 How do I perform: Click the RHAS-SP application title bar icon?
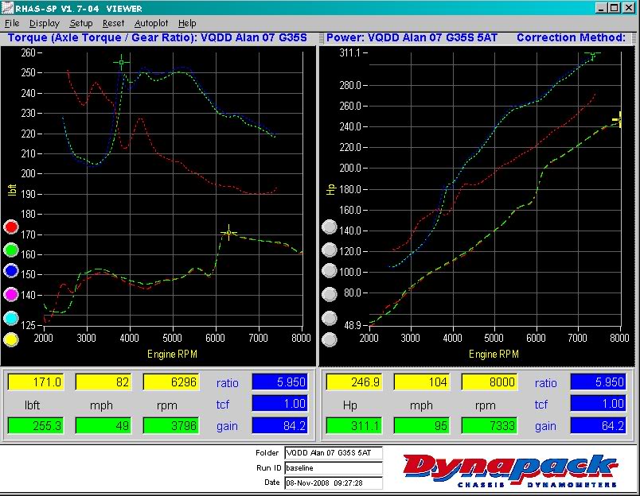tap(7, 8)
